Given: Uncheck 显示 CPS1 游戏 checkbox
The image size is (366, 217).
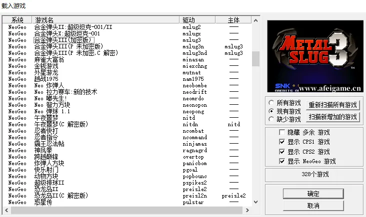Looking at the screenshot, I should pyautogui.click(x=281, y=142).
